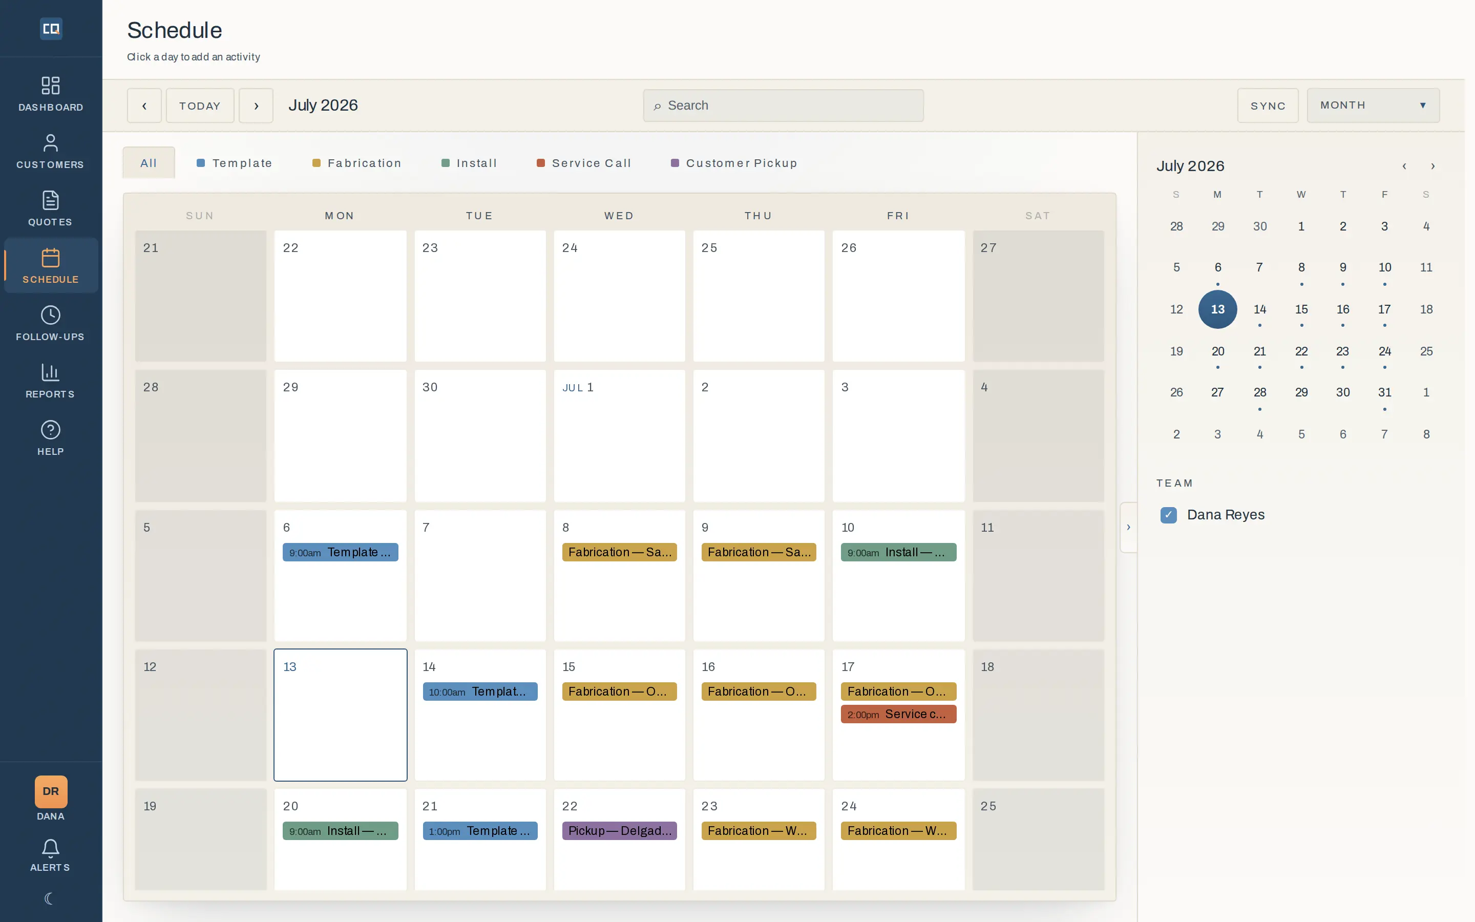
Task: Filter by Install activities
Action: (x=469, y=163)
